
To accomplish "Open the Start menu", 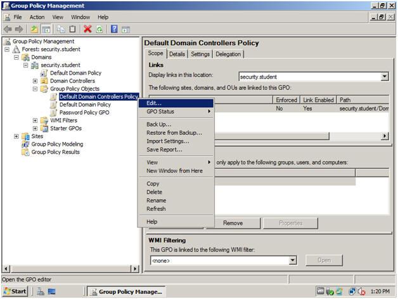I will coord(15,291).
